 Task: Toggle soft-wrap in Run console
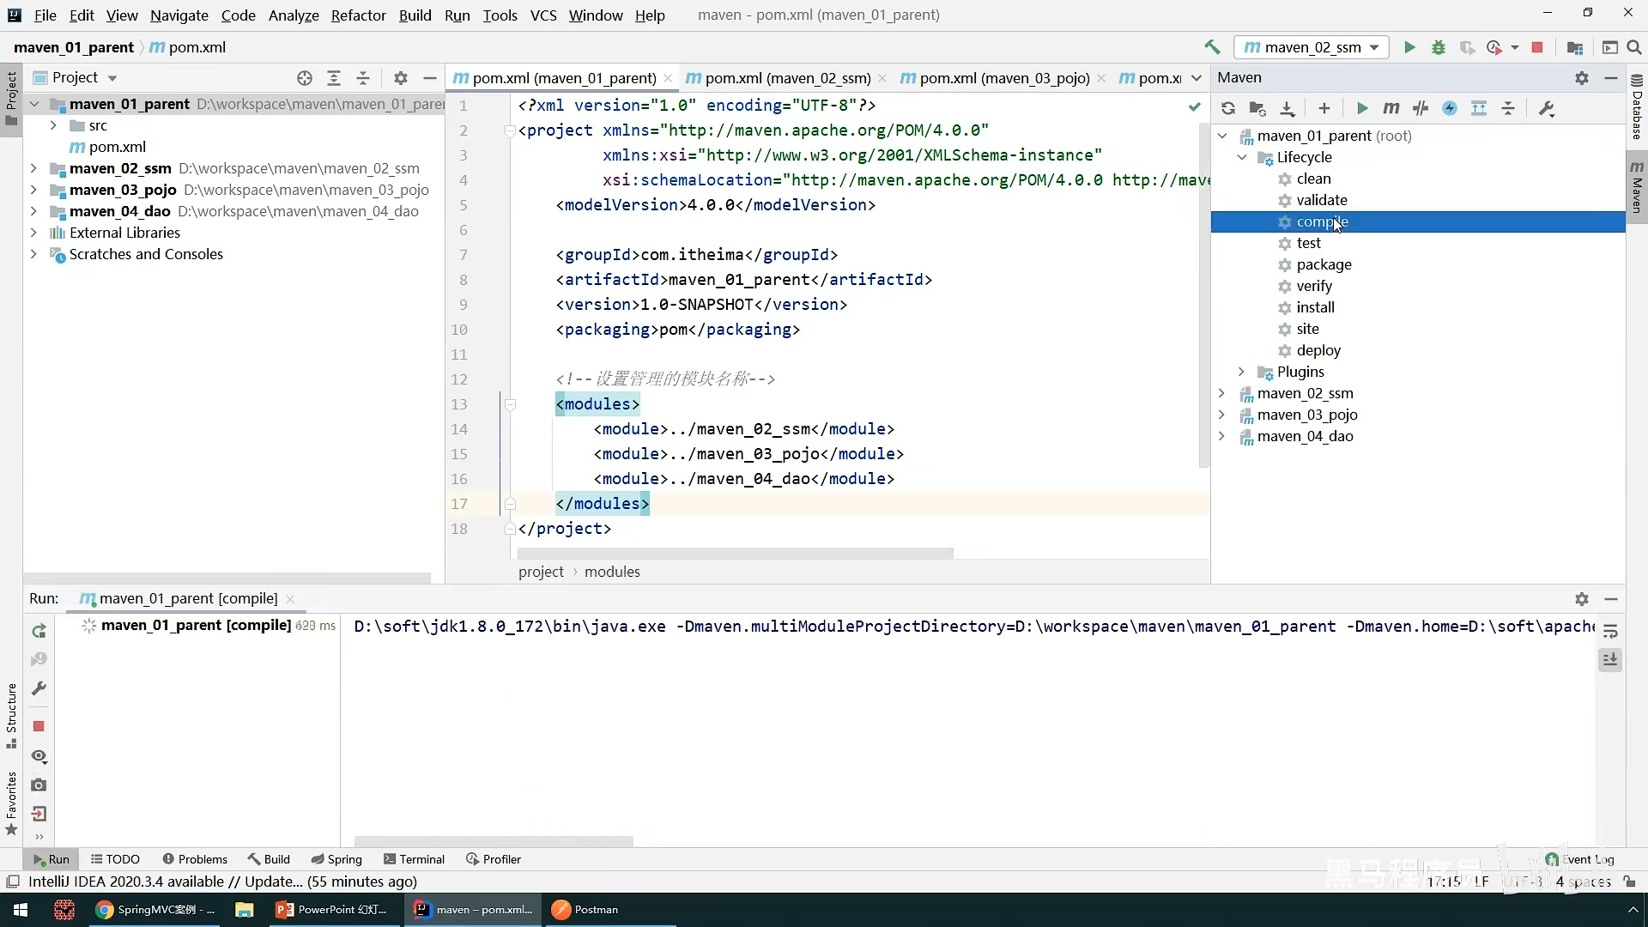tap(1610, 632)
